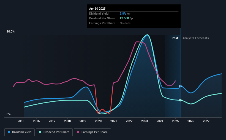
Task: Select the blue Dividend Yield data point marker
Action: (180, 86)
